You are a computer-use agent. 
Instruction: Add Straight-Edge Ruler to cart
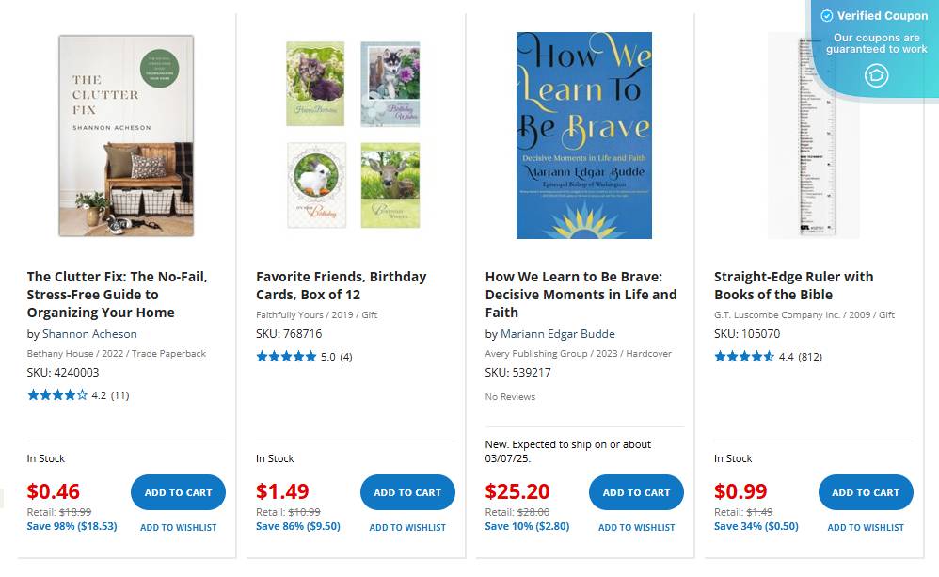865,491
